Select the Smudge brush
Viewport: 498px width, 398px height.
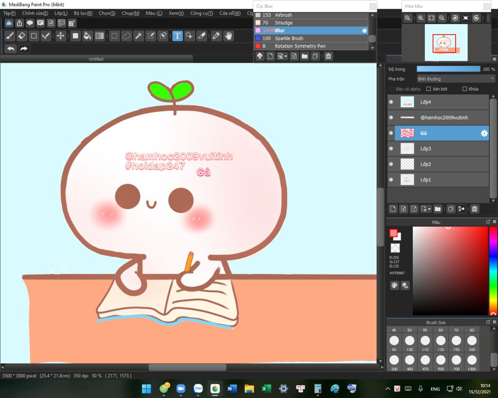[311, 23]
